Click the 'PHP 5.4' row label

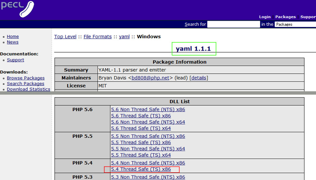pyautogui.click(x=82, y=163)
